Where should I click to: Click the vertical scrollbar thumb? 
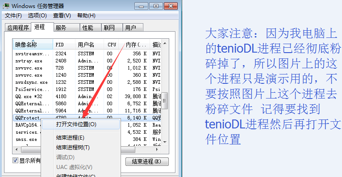click(x=165, y=101)
